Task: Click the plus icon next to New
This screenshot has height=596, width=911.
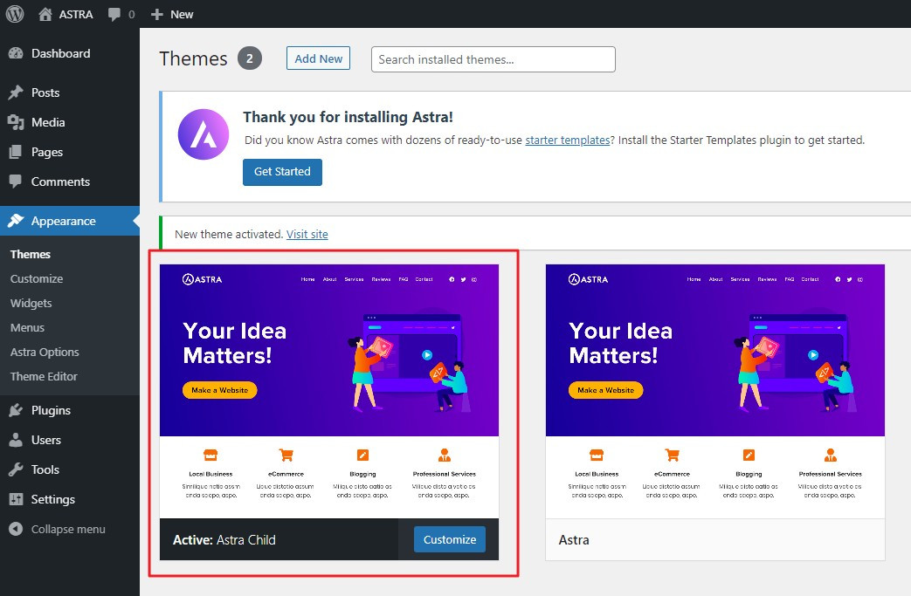Action: [x=157, y=15]
